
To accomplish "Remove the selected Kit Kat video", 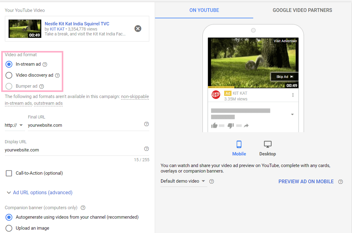I will (138, 28).
